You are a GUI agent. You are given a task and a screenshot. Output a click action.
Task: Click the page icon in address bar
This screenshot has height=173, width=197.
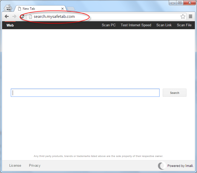[30, 16]
